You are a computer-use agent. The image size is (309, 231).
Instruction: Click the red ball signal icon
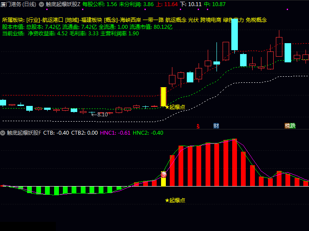[164, 174]
